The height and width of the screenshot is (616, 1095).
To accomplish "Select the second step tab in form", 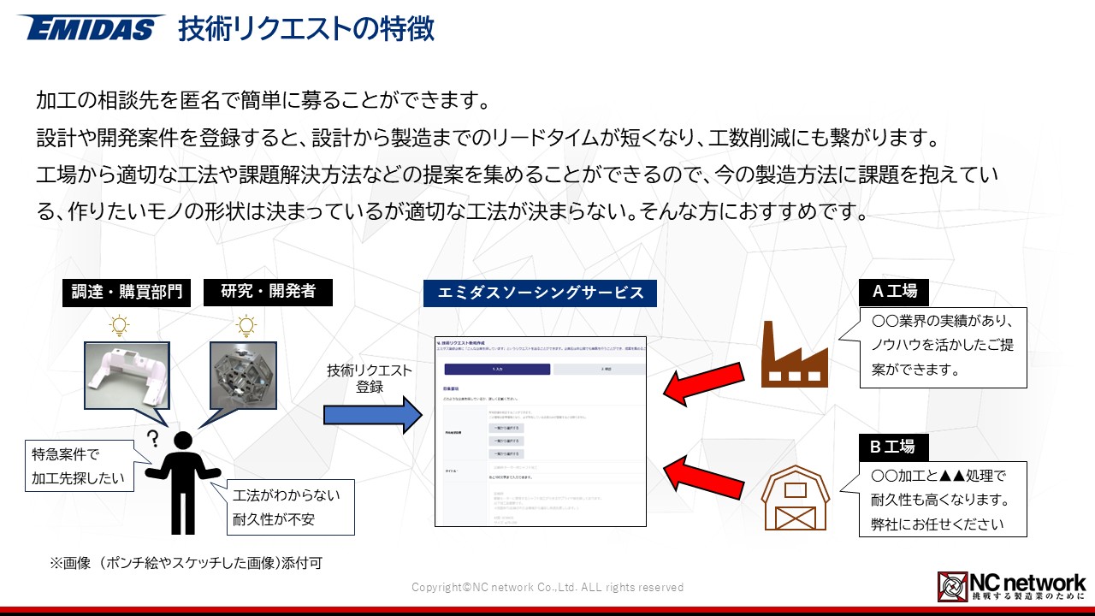I will (599, 369).
